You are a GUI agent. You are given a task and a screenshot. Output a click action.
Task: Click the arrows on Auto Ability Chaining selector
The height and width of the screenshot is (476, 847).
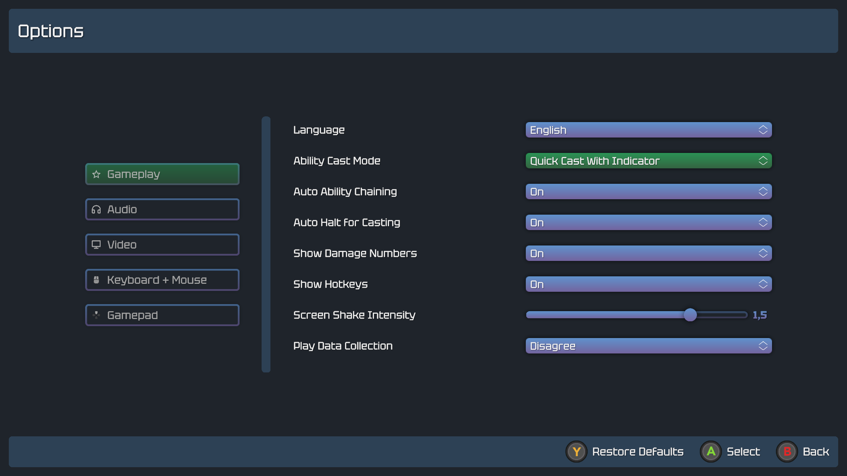tap(763, 192)
